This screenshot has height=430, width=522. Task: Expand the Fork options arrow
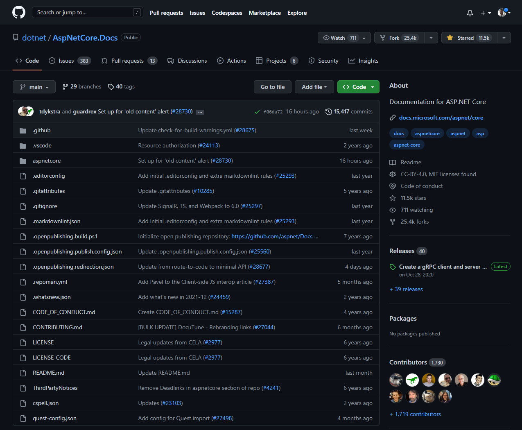(431, 38)
